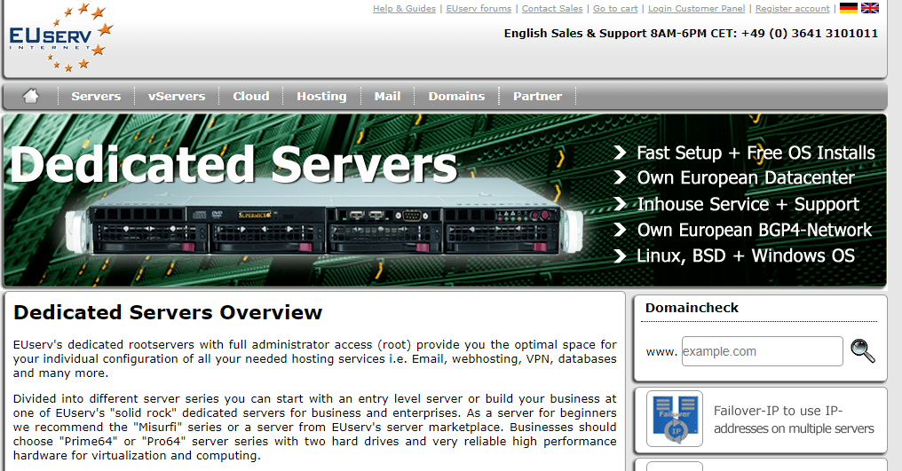Image resolution: width=902 pixels, height=471 pixels.
Task: Click the EUserv logo
Action: click(x=60, y=37)
